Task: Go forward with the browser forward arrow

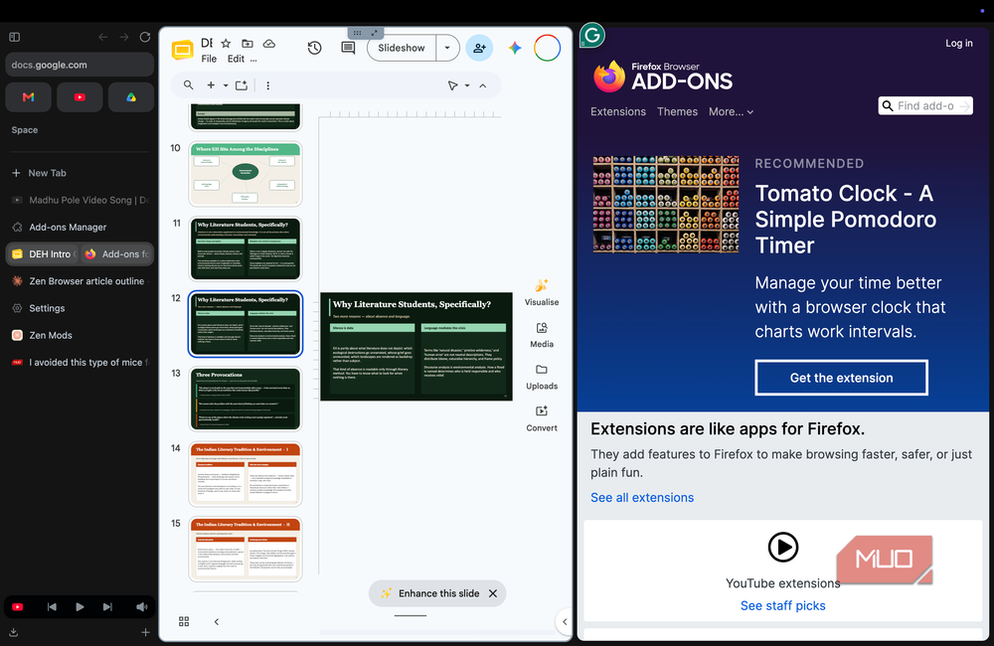Action: pyautogui.click(x=123, y=37)
